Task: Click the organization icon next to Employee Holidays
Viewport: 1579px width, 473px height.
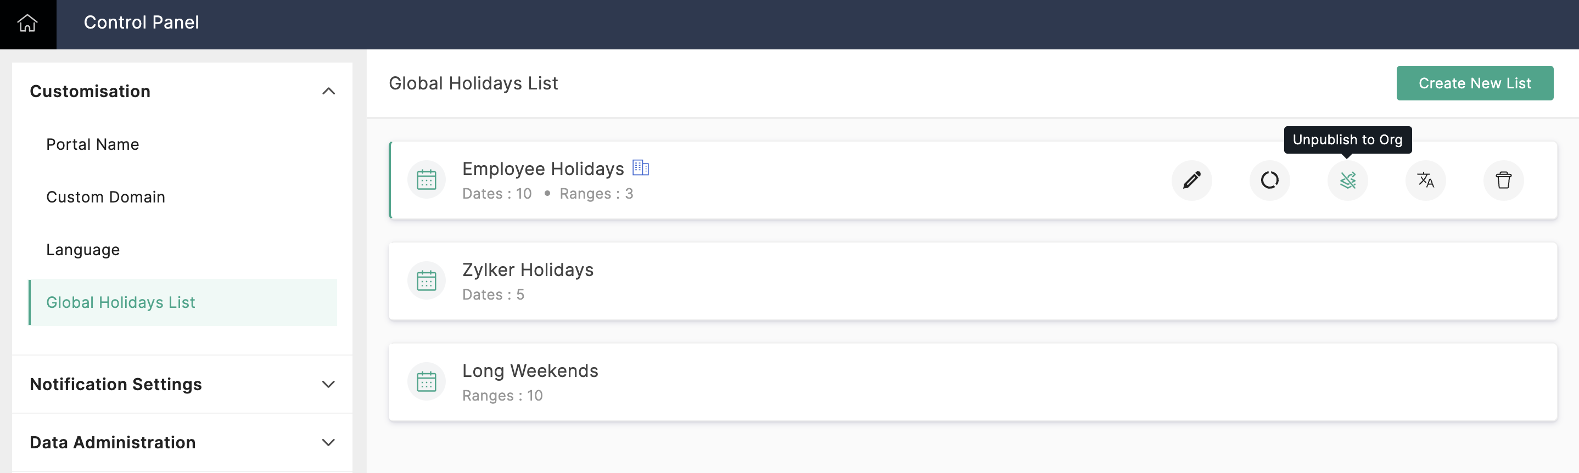Action: click(x=640, y=167)
